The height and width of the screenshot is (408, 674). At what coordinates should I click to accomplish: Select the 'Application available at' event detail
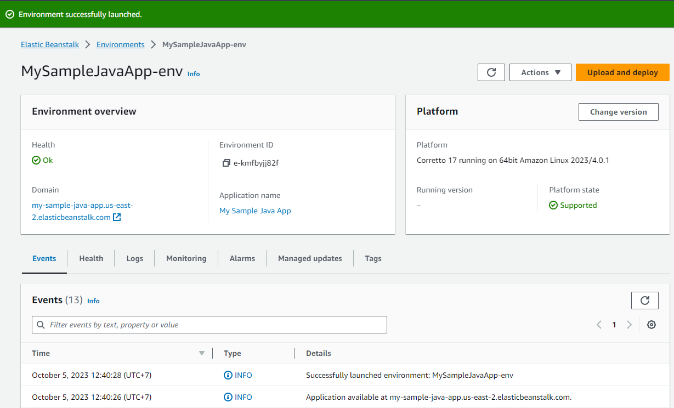pos(439,397)
